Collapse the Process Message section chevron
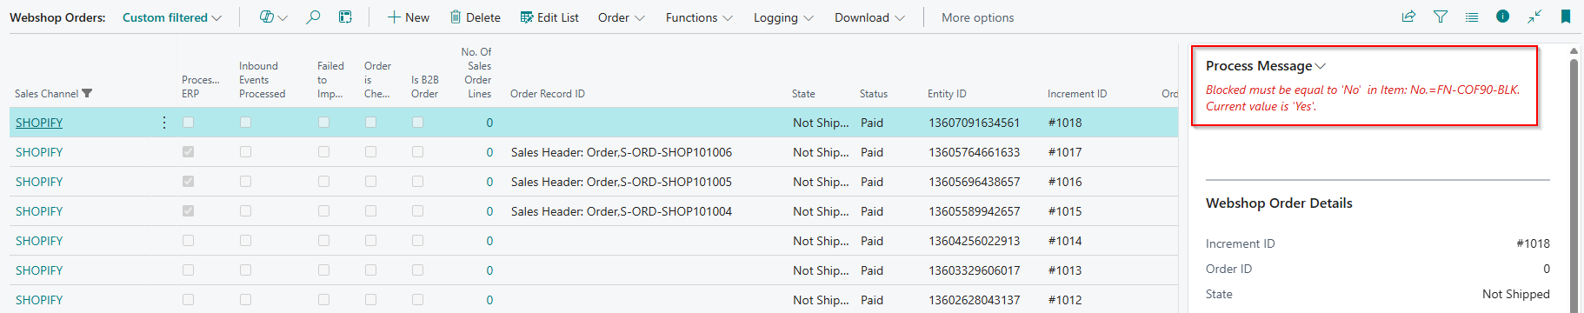Screen dimensions: 1584x313 pos(1321,66)
